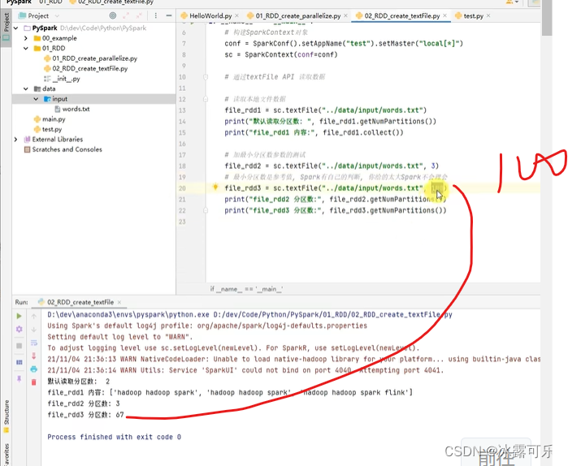
Task: Click Collapse All icon in Project panel
Action: 139,15
